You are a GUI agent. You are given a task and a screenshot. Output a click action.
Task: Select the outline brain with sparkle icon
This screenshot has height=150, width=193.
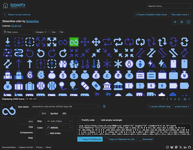(63, 64)
